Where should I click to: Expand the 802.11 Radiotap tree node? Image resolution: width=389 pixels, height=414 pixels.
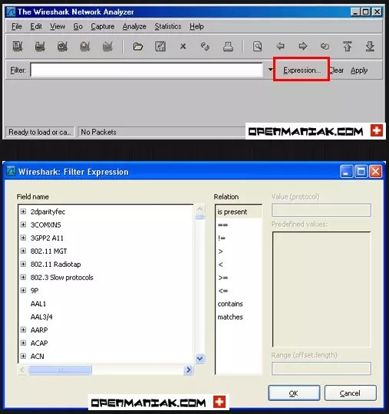(x=23, y=264)
